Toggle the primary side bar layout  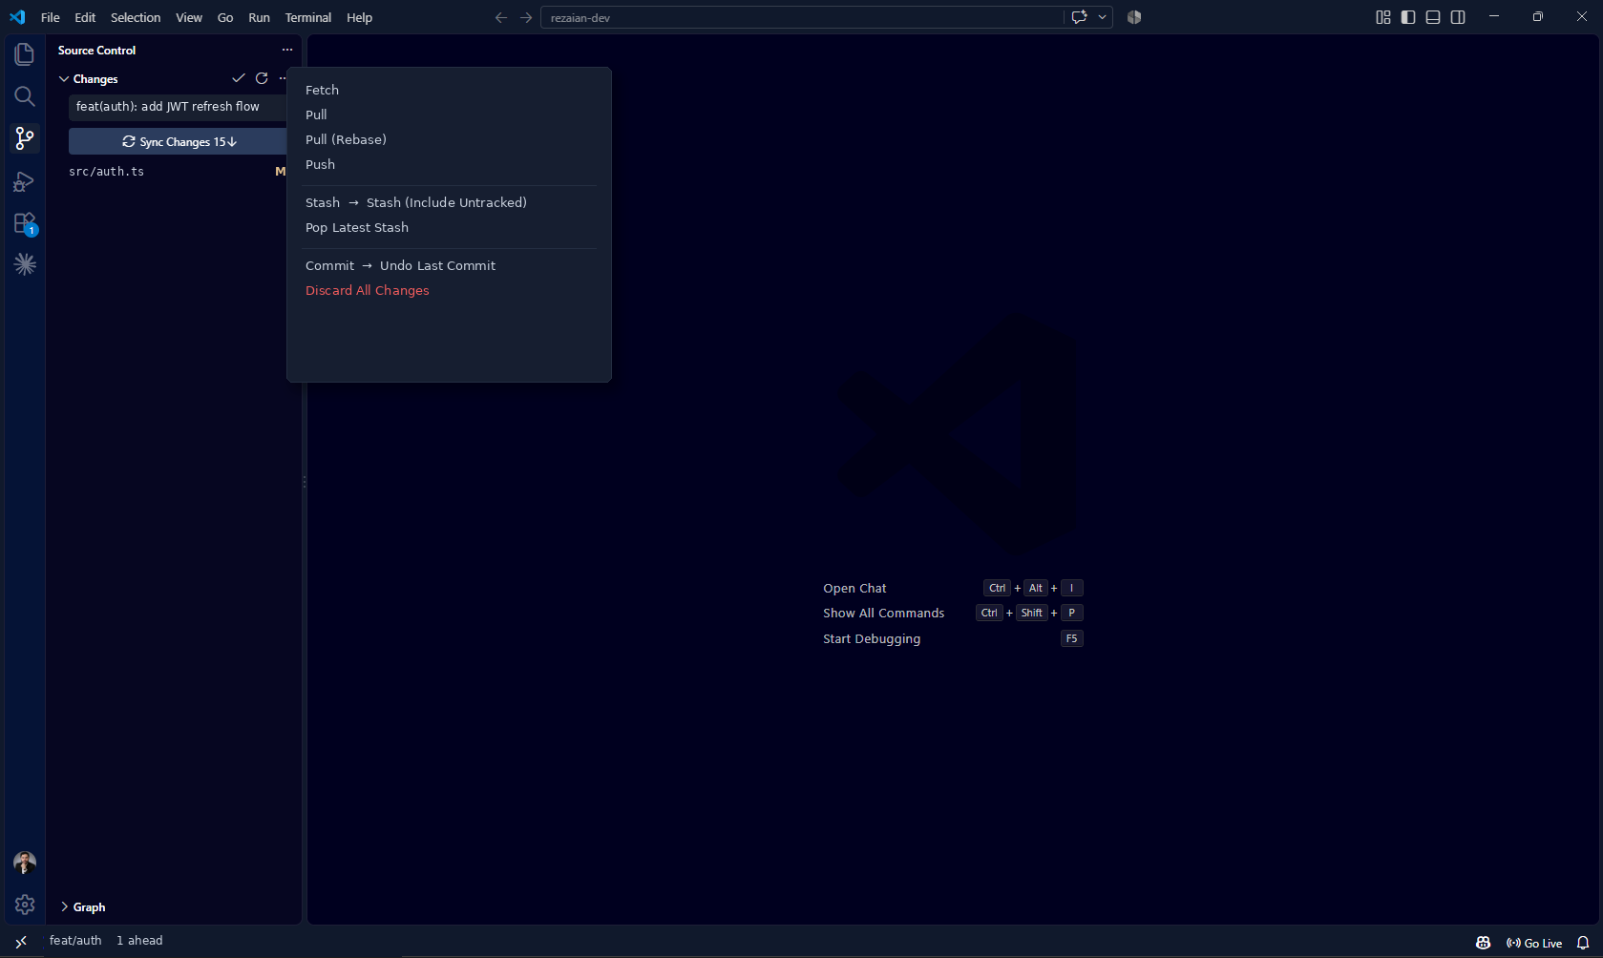click(1408, 17)
